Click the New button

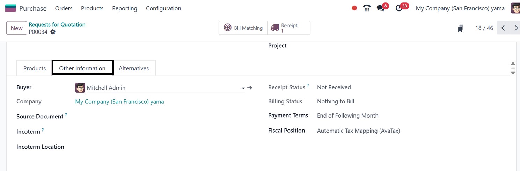pos(16,28)
